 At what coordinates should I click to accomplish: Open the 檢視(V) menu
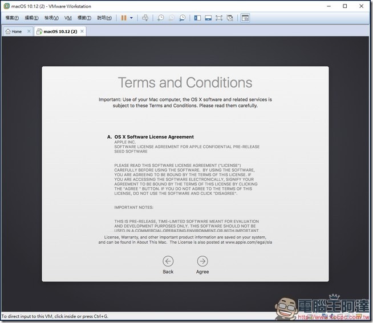(51, 18)
